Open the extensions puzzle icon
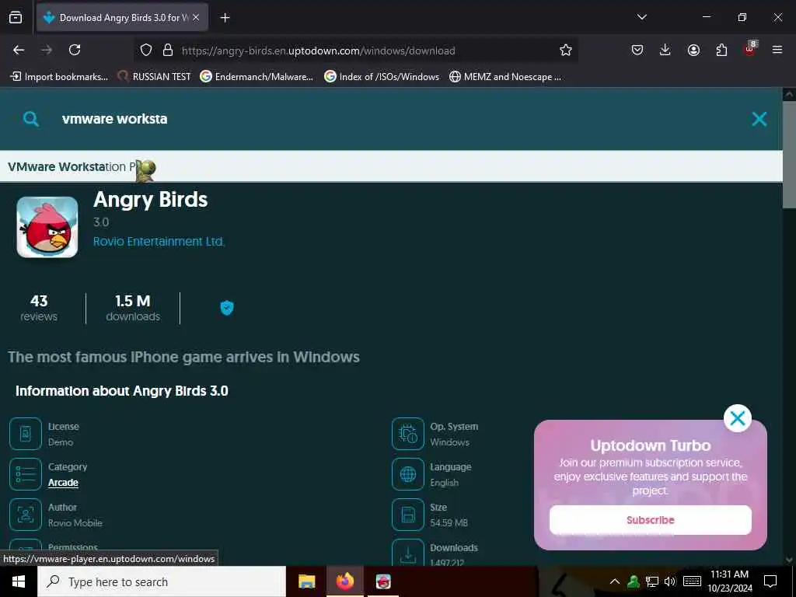The image size is (796, 597). pyautogui.click(x=721, y=50)
